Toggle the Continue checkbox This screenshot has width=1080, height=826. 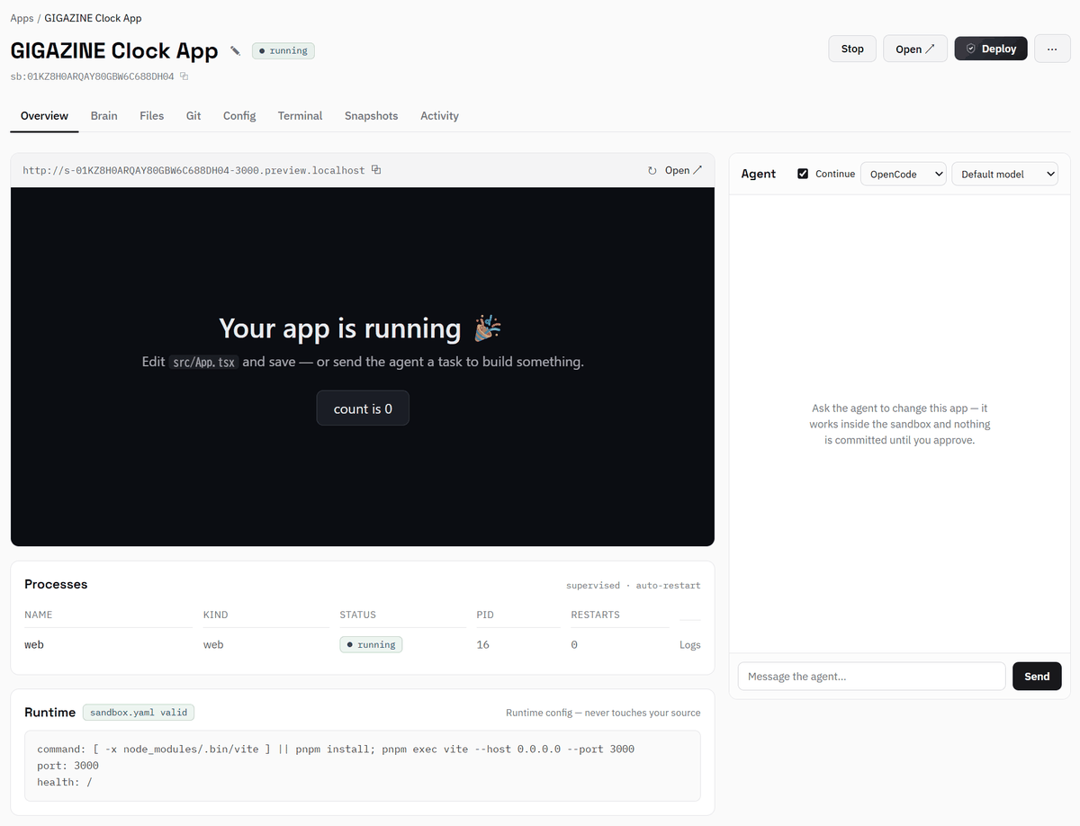(x=803, y=174)
